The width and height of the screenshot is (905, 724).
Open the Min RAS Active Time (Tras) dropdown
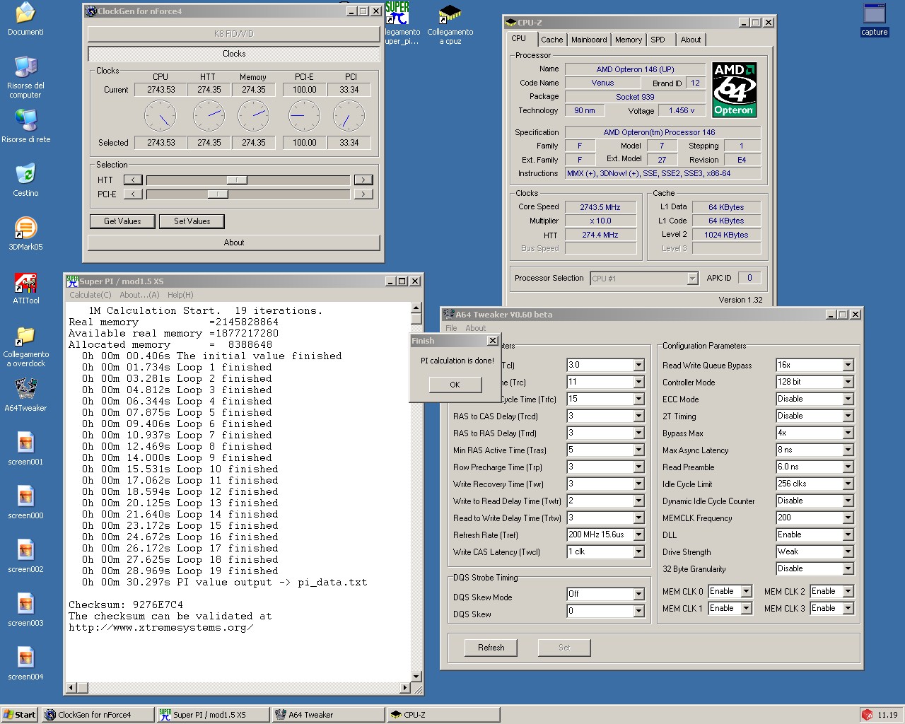(x=638, y=450)
